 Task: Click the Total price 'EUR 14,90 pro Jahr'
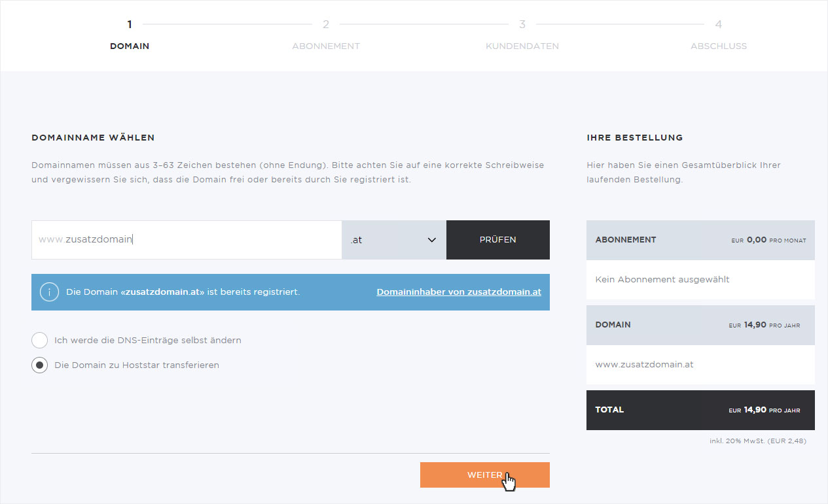pos(764,411)
